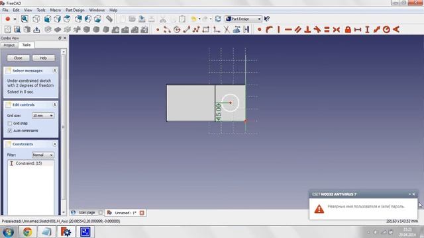Image resolution: width=424 pixels, height=238 pixels.
Task: Click the export upload arrow icon
Action: 36,29
